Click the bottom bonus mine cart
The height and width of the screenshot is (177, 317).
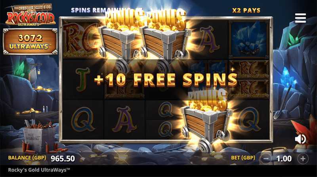(206, 120)
